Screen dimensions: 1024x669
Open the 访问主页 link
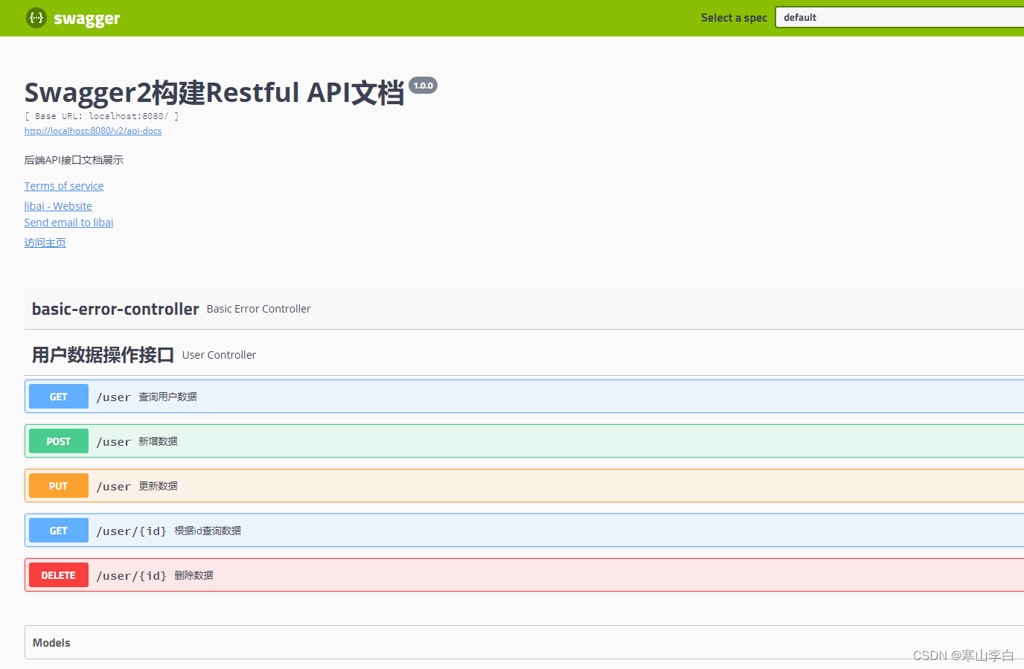tap(45, 243)
